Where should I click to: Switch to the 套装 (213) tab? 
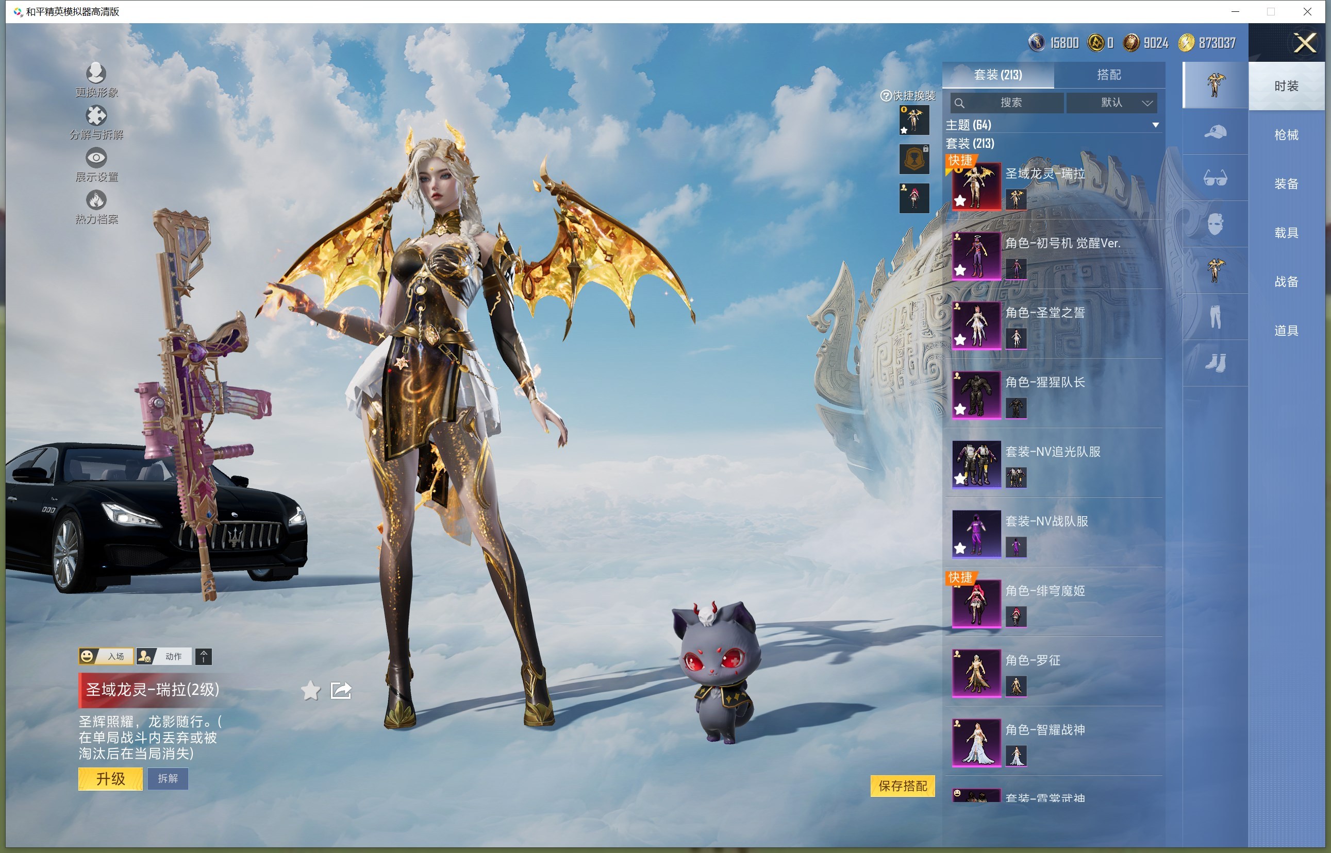point(998,75)
